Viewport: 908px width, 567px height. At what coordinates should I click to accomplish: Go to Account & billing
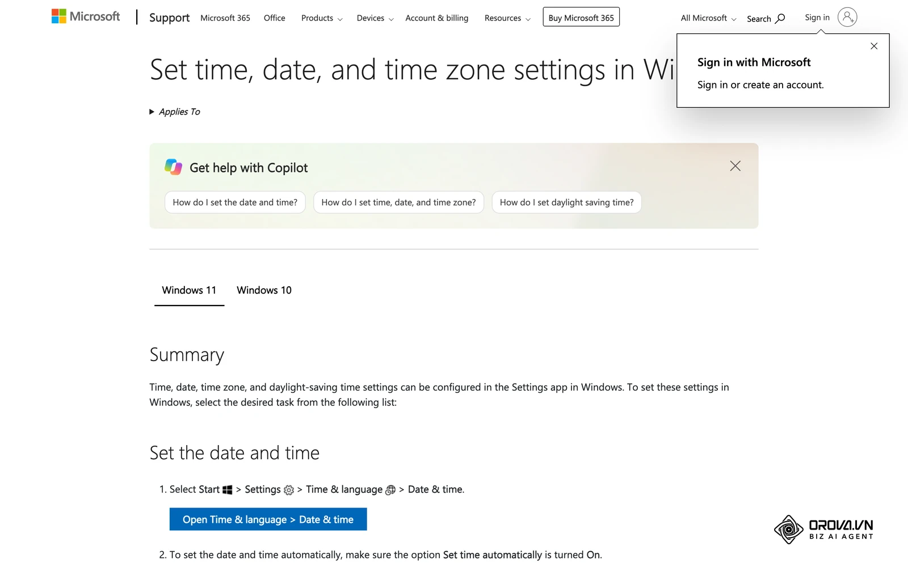pos(437,18)
